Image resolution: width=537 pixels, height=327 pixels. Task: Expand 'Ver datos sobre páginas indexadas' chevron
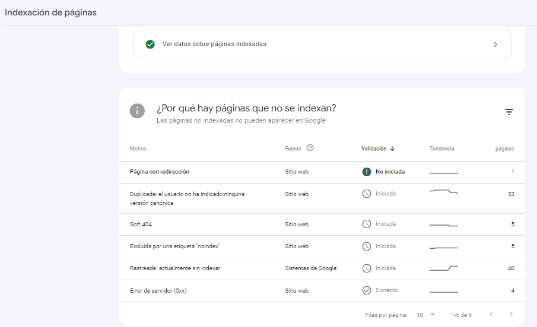point(495,44)
